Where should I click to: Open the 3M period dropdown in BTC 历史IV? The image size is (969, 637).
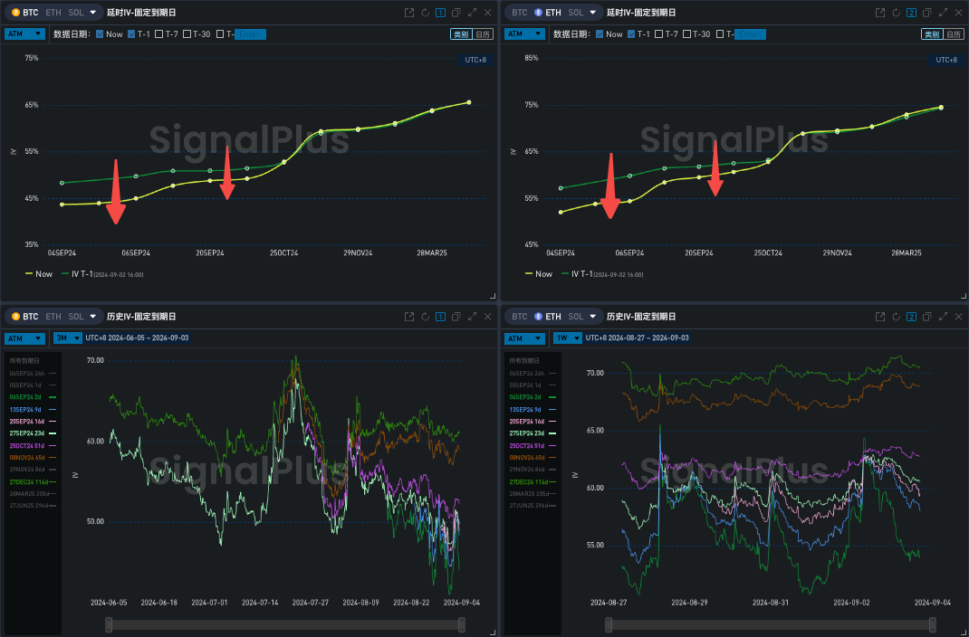point(66,338)
